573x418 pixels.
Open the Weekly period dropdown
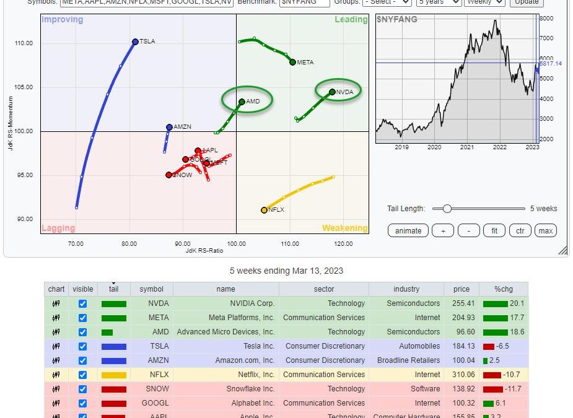coord(484,2)
